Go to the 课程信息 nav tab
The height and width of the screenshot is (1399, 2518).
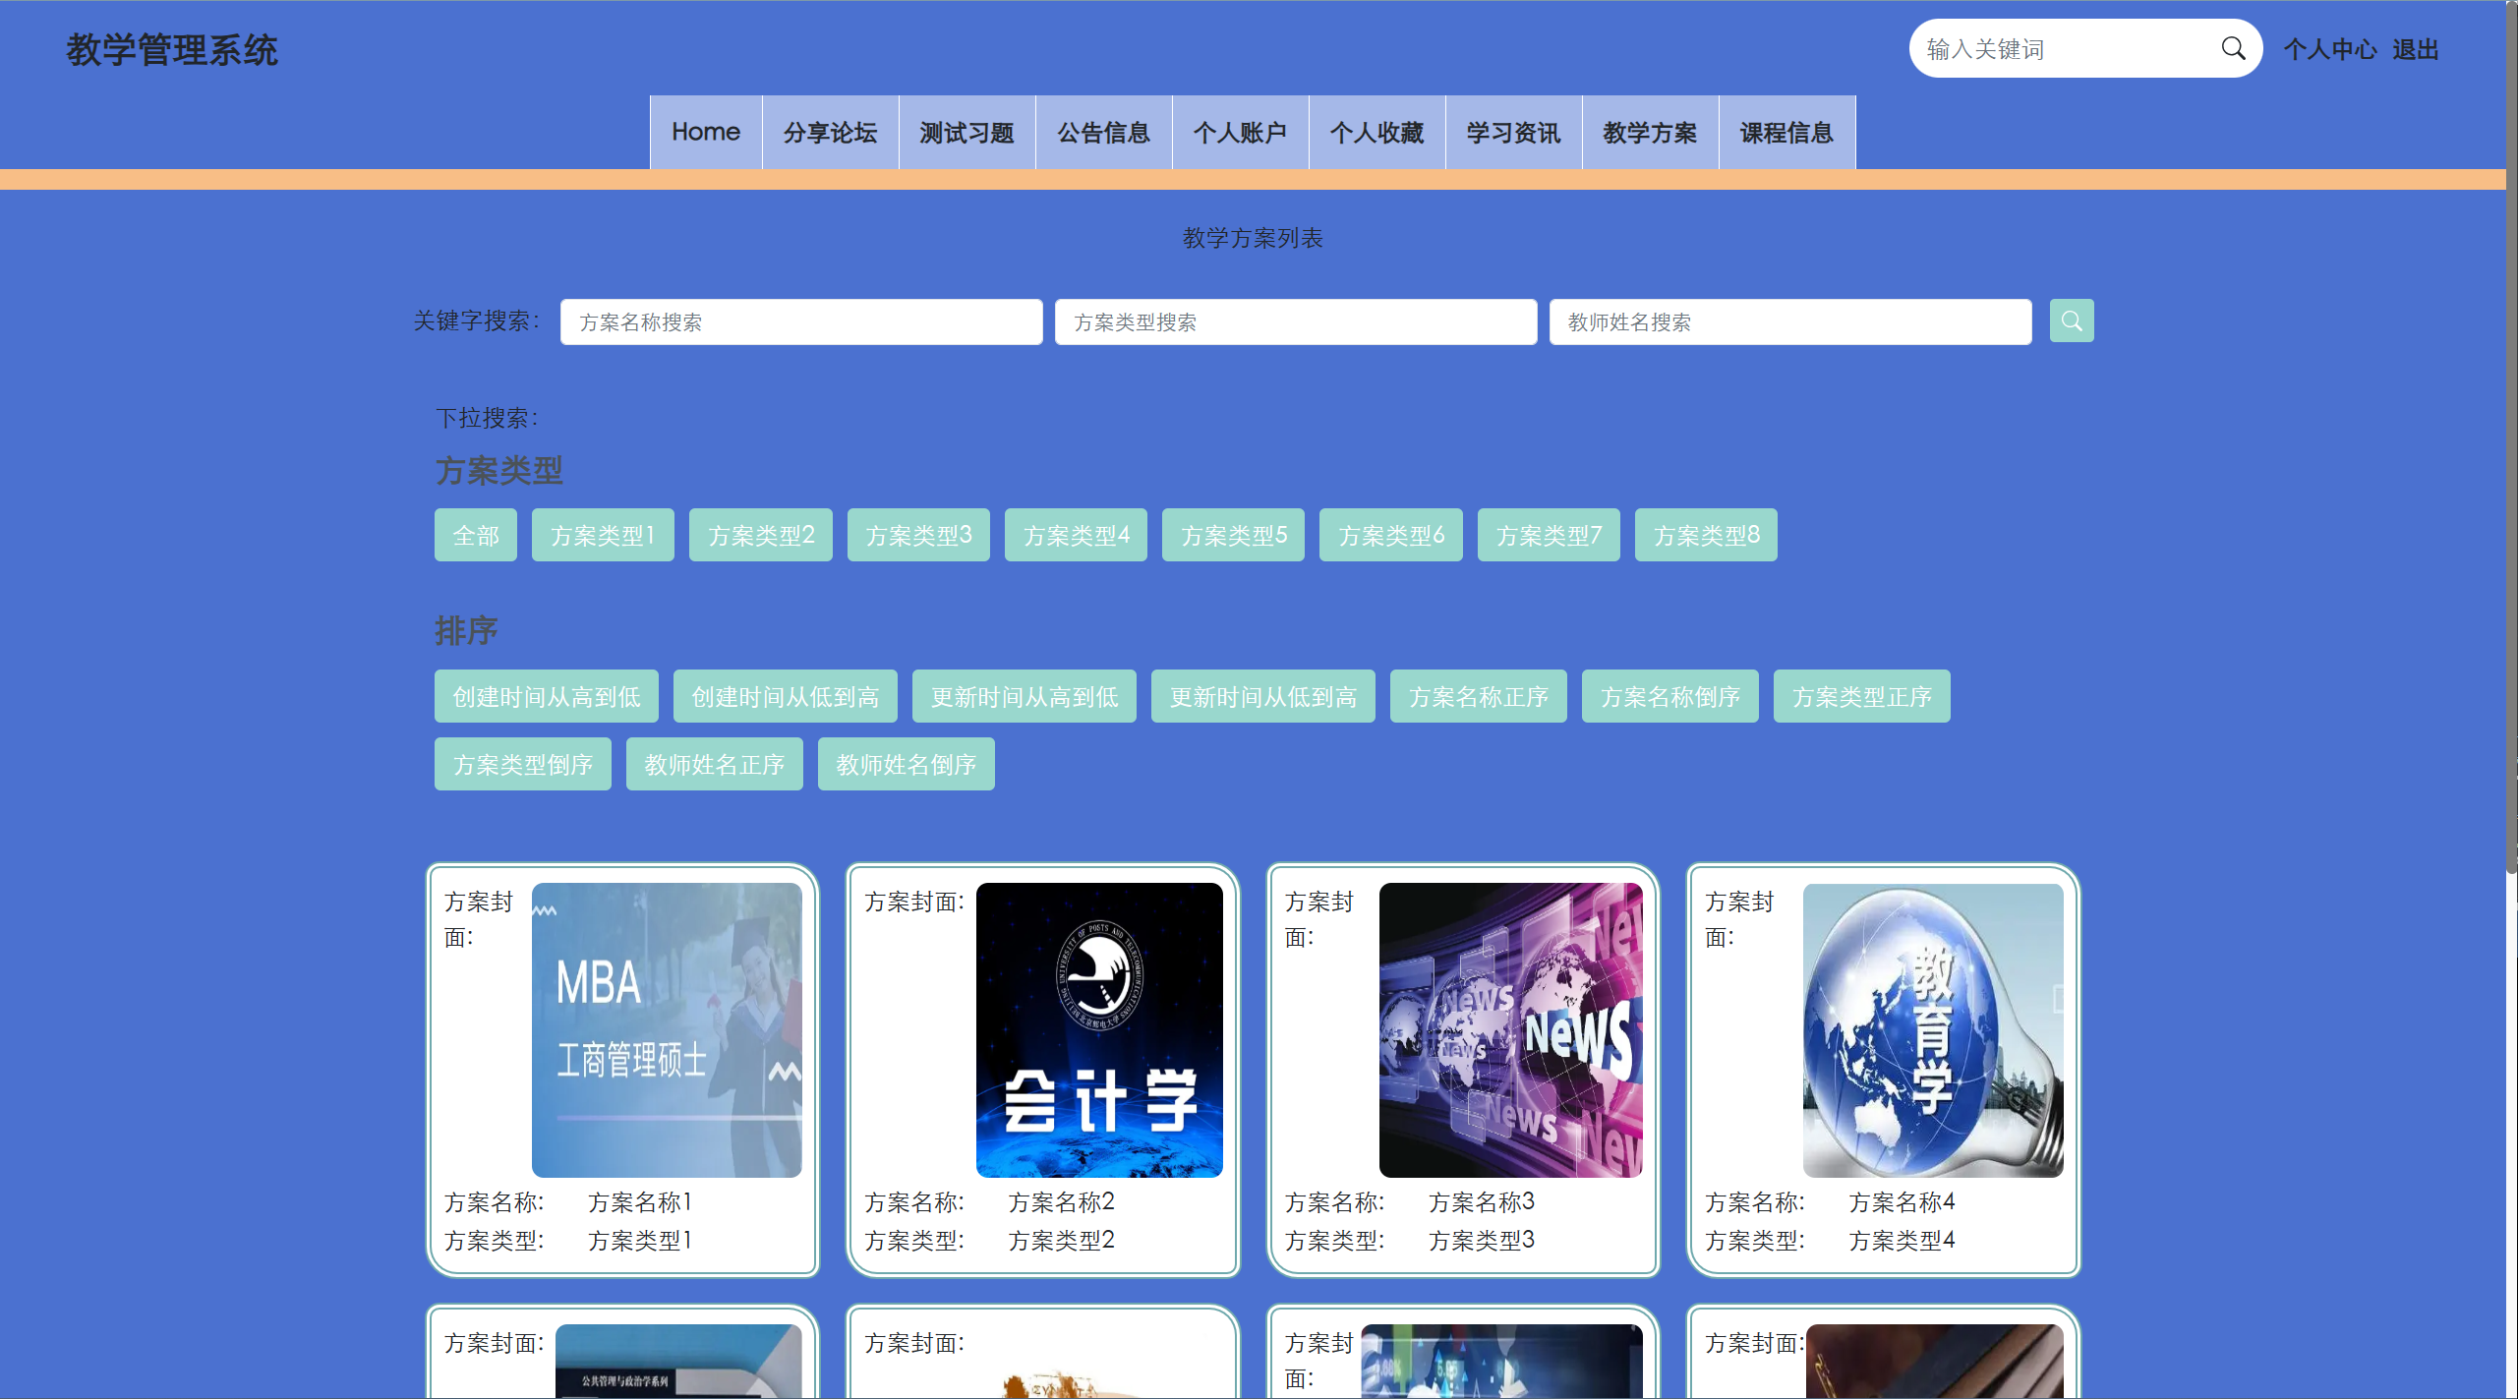point(1786,133)
